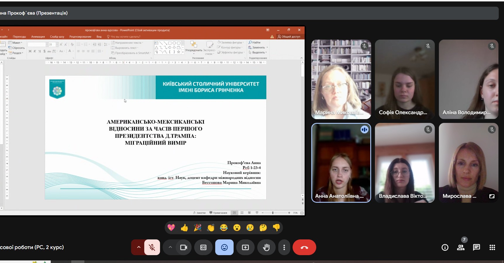
Task: Expand audio settings arrow beside microphone
Action: click(x=139, y=247)
